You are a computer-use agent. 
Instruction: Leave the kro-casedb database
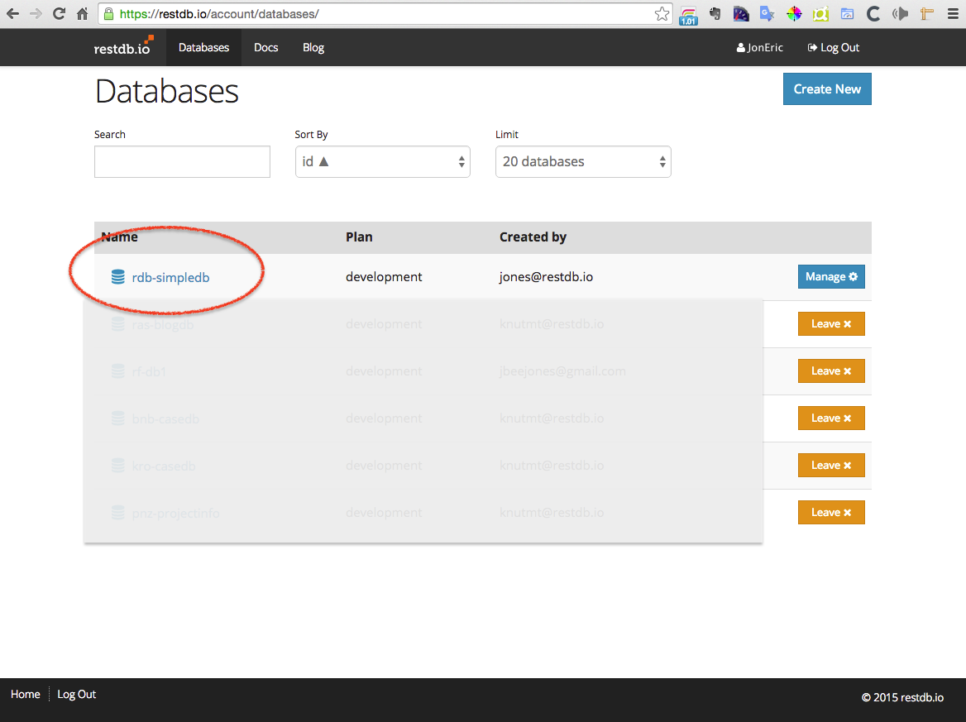click(831, 465)
